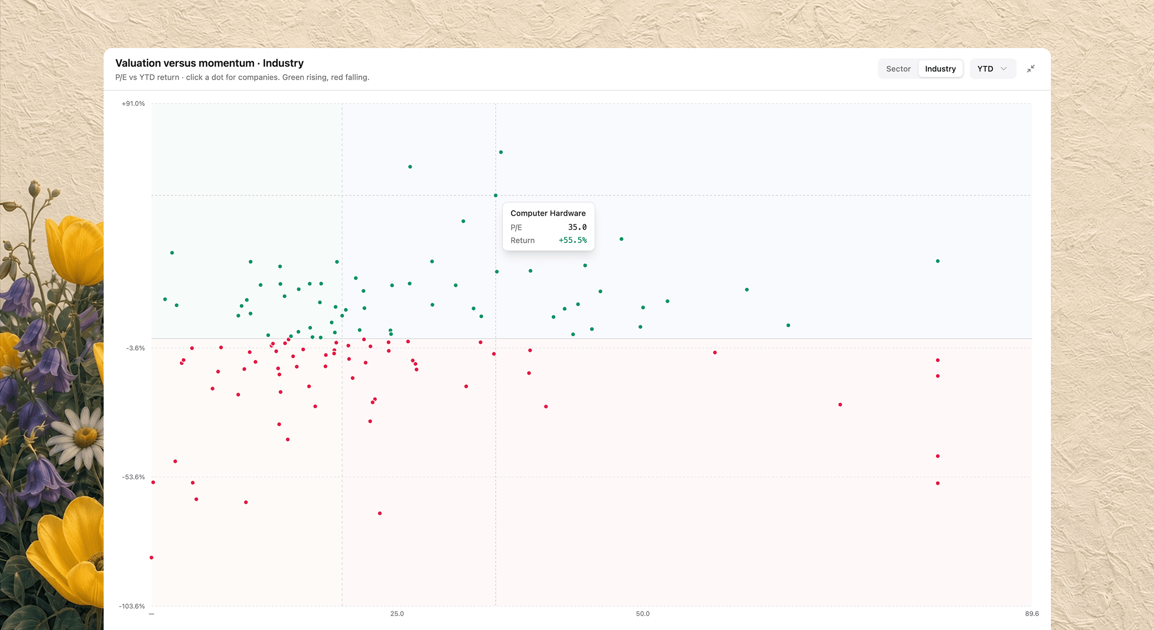Click the -3.6% y-axis label

tap(135, 348)
